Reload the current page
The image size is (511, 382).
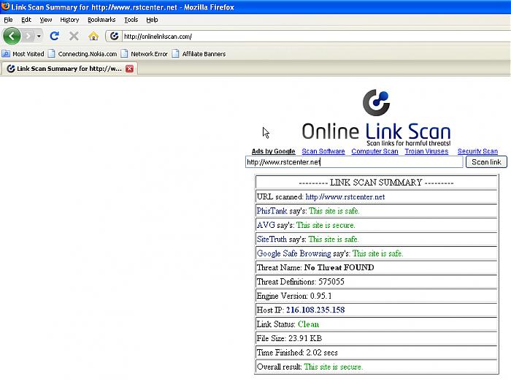(x=54, y=36)
